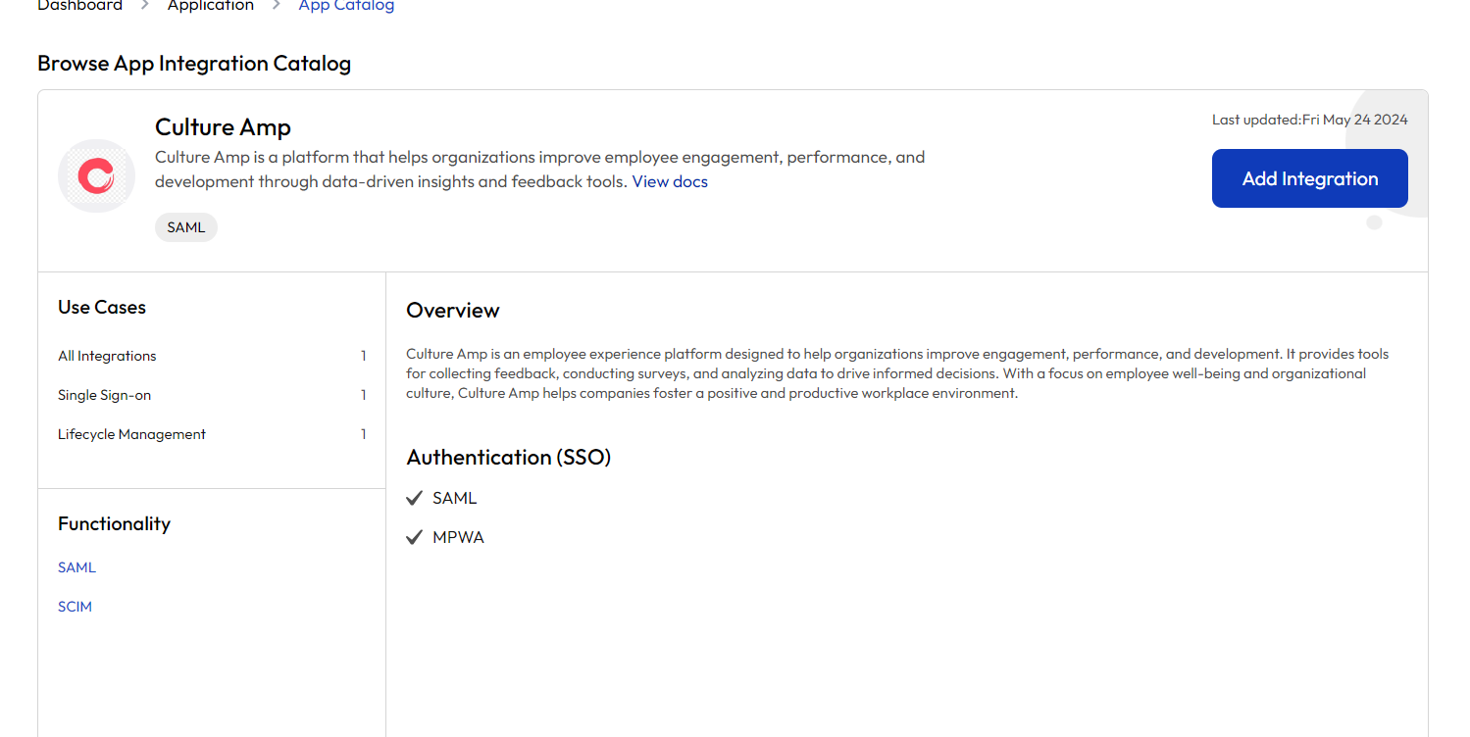Open App Catalog breadcrumb
This screenshot has height=737, width=1470.
pos(346,6)
